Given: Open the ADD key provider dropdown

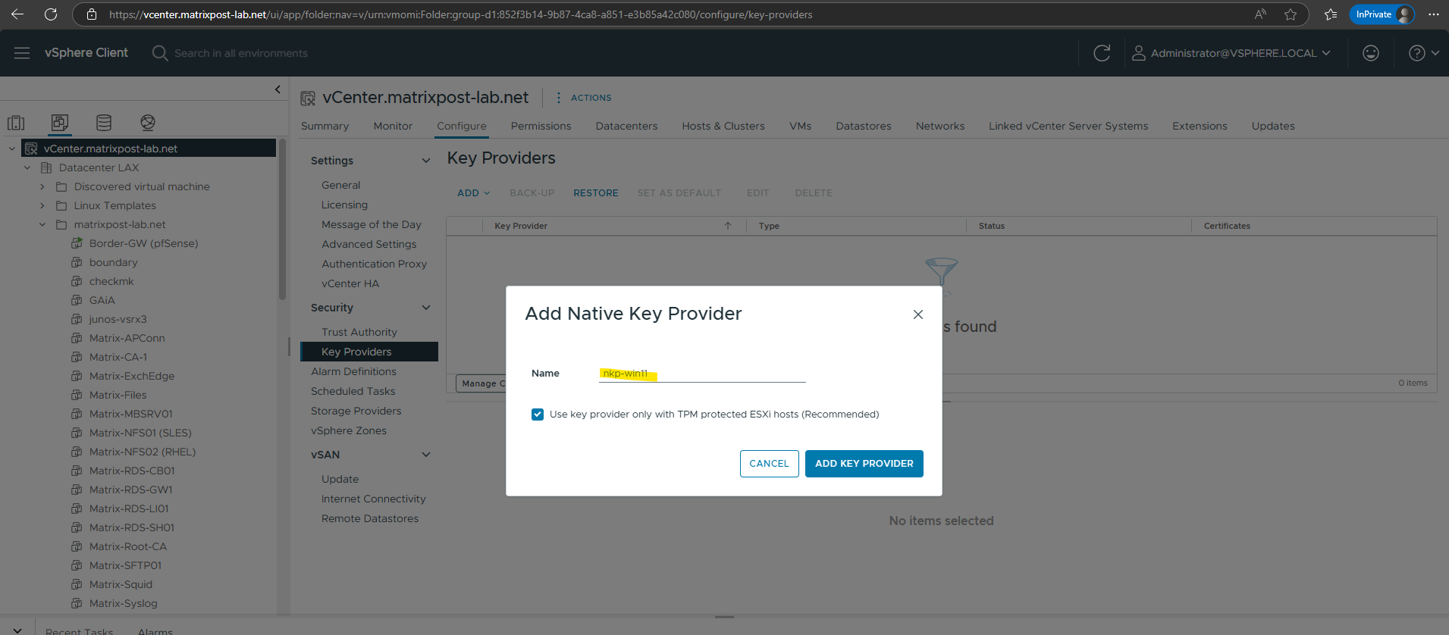Looking at the screenshot, I should coord(473,193).
